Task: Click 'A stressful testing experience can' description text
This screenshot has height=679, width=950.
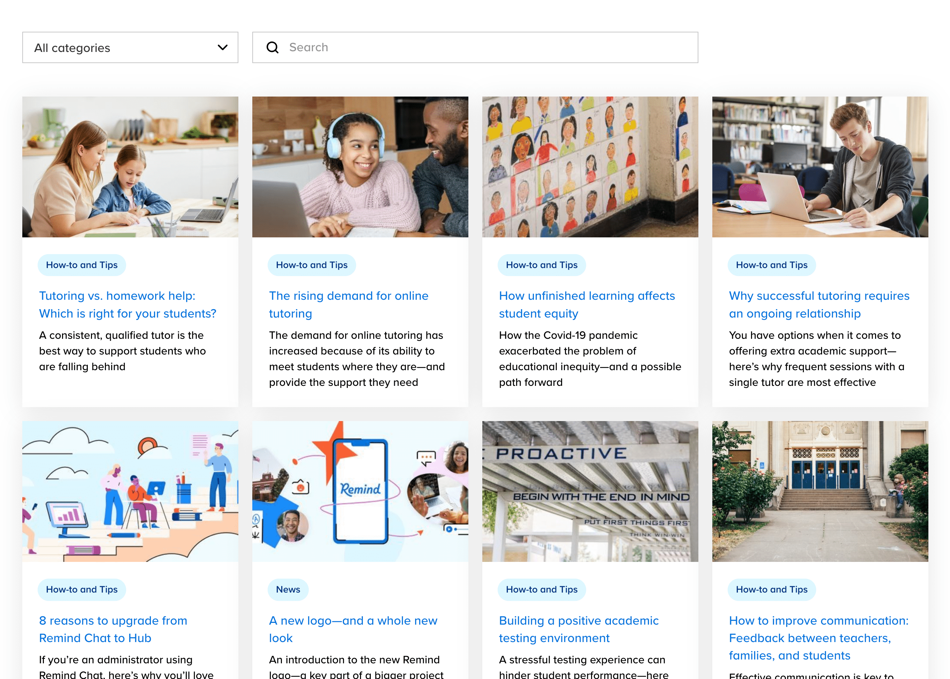Action: tap(584, 666)
